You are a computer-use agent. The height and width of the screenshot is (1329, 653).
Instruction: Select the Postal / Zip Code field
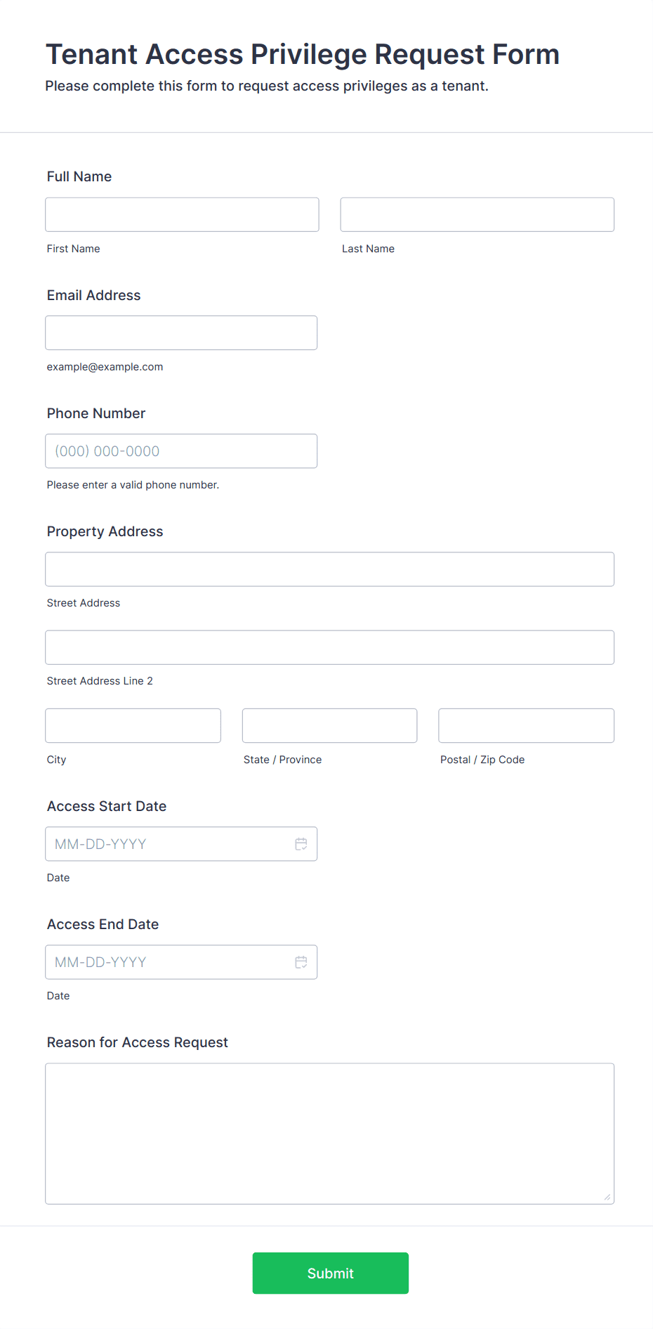[526, 725]
